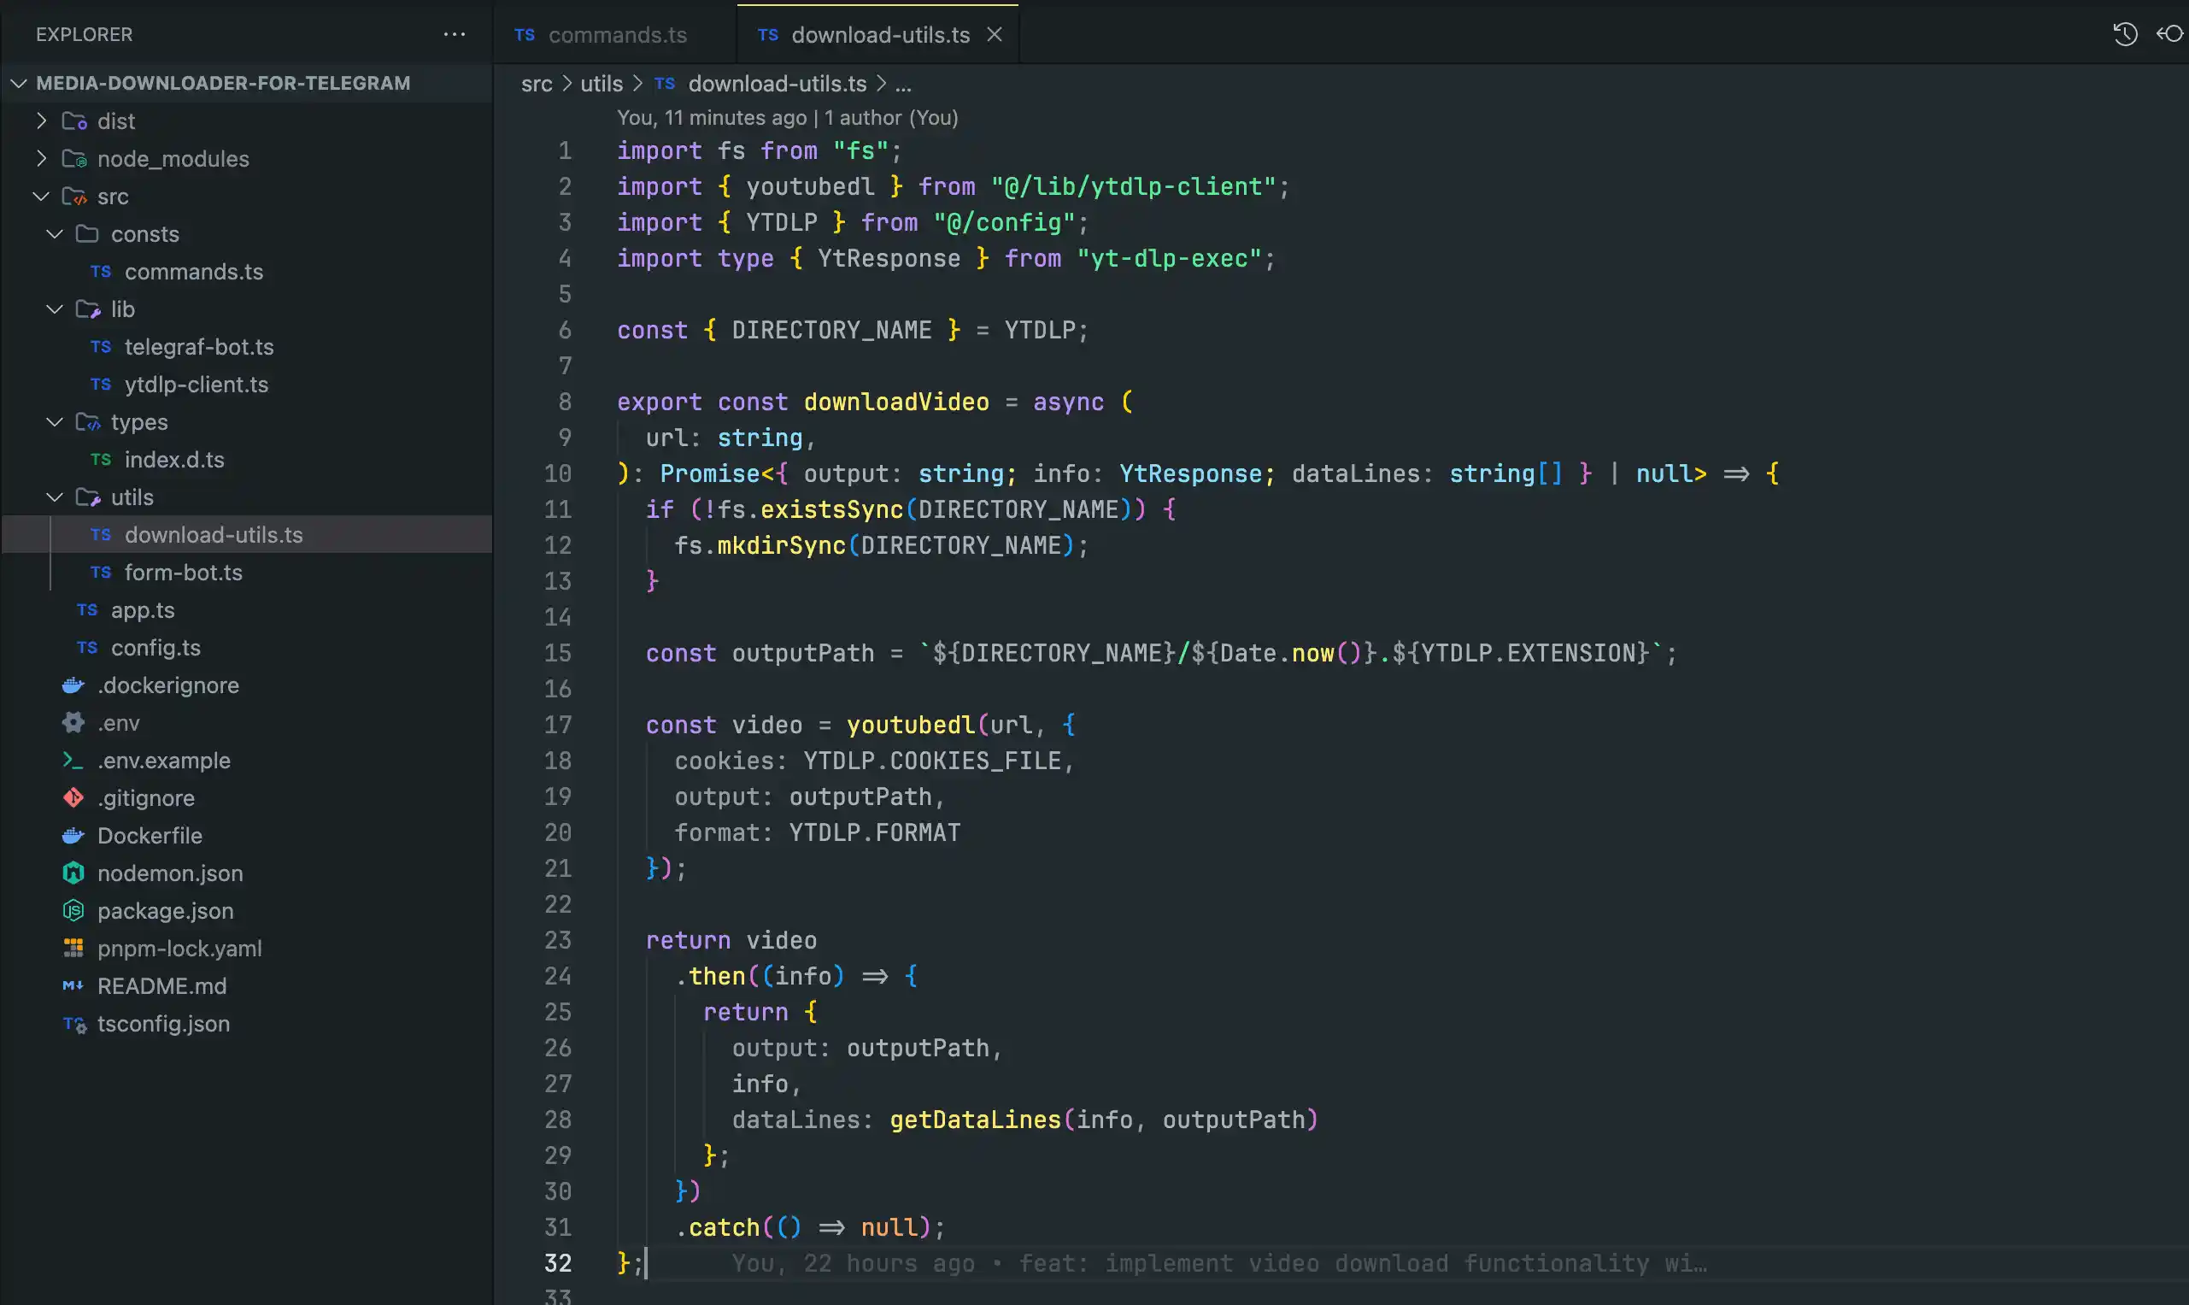Expand the node_modules folder chevron
Viewport: 2189px width, 1305px height.
tap(41, 158)
